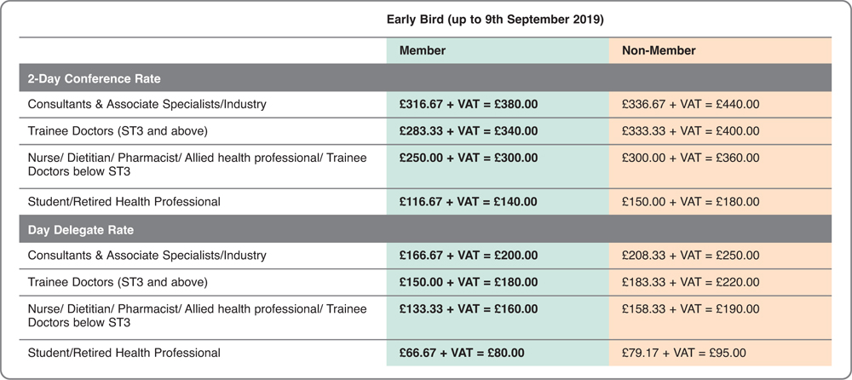The width and height of the screenshot is (852, 380).
Task: Click the Day Delegate Rate section header
Action: (80, 230)
